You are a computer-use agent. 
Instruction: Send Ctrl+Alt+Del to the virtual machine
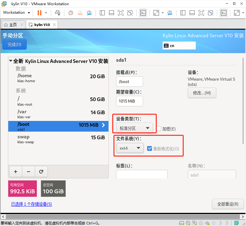(58, 13)
